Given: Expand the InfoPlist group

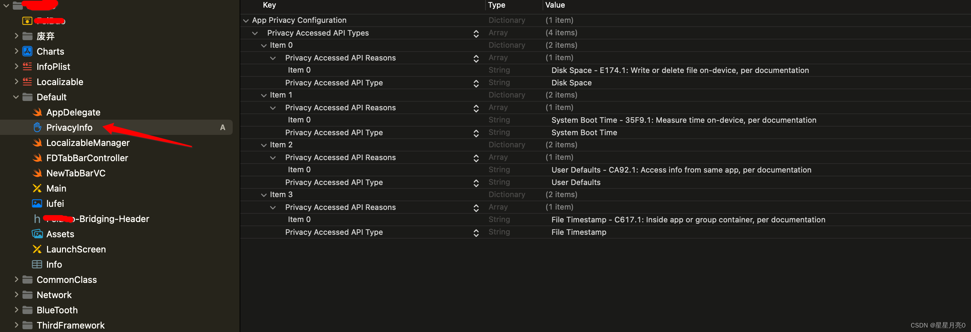Looking at the screenshot, I should [16, 66].
